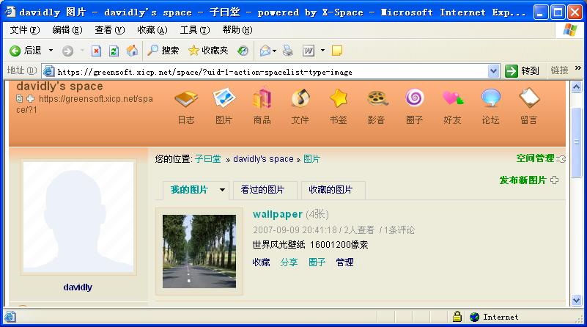Click the vertical scrollbar down arrow
Image resolution: width=587 pixels, height=327 pixels.
(576, 300)
